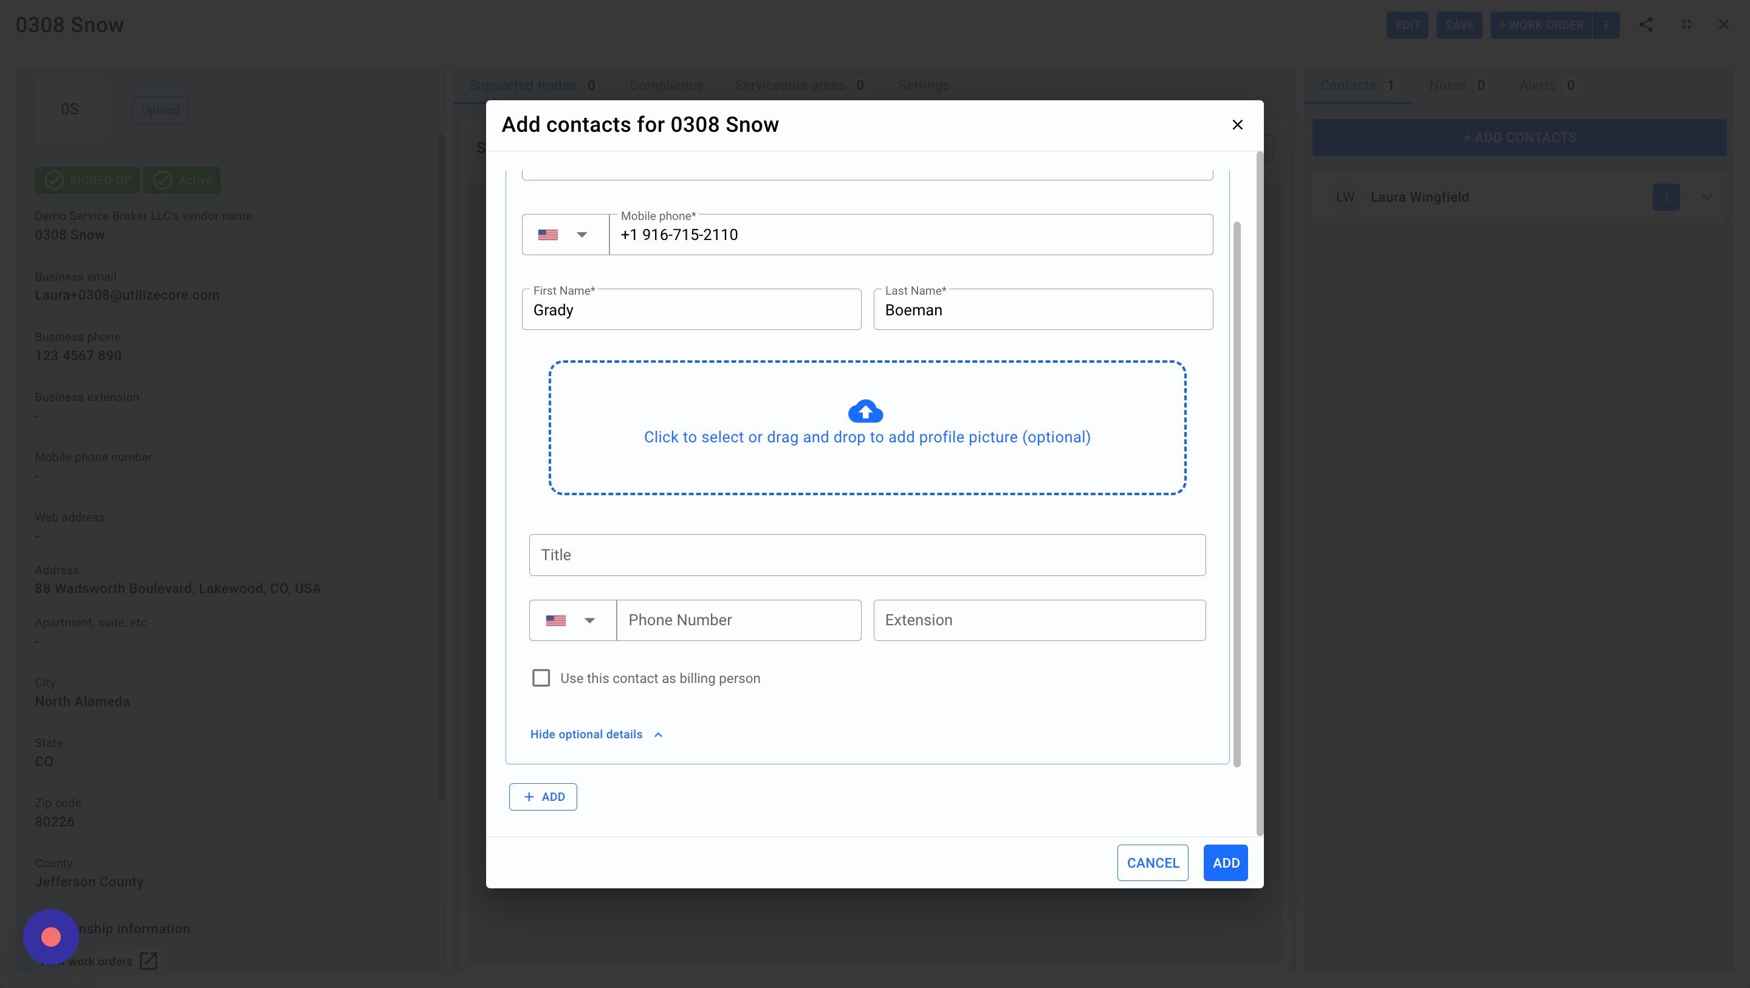Screen dimensions: 1750x988
Task: Click the share icon in header
Action: tap(1645, 25)
